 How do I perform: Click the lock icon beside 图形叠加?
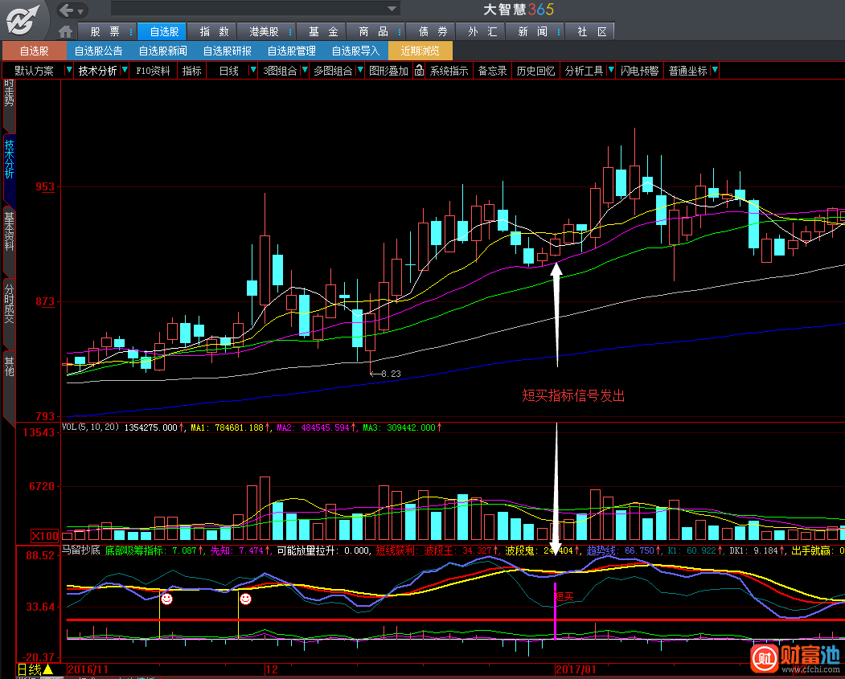click(x=419, y=71)
